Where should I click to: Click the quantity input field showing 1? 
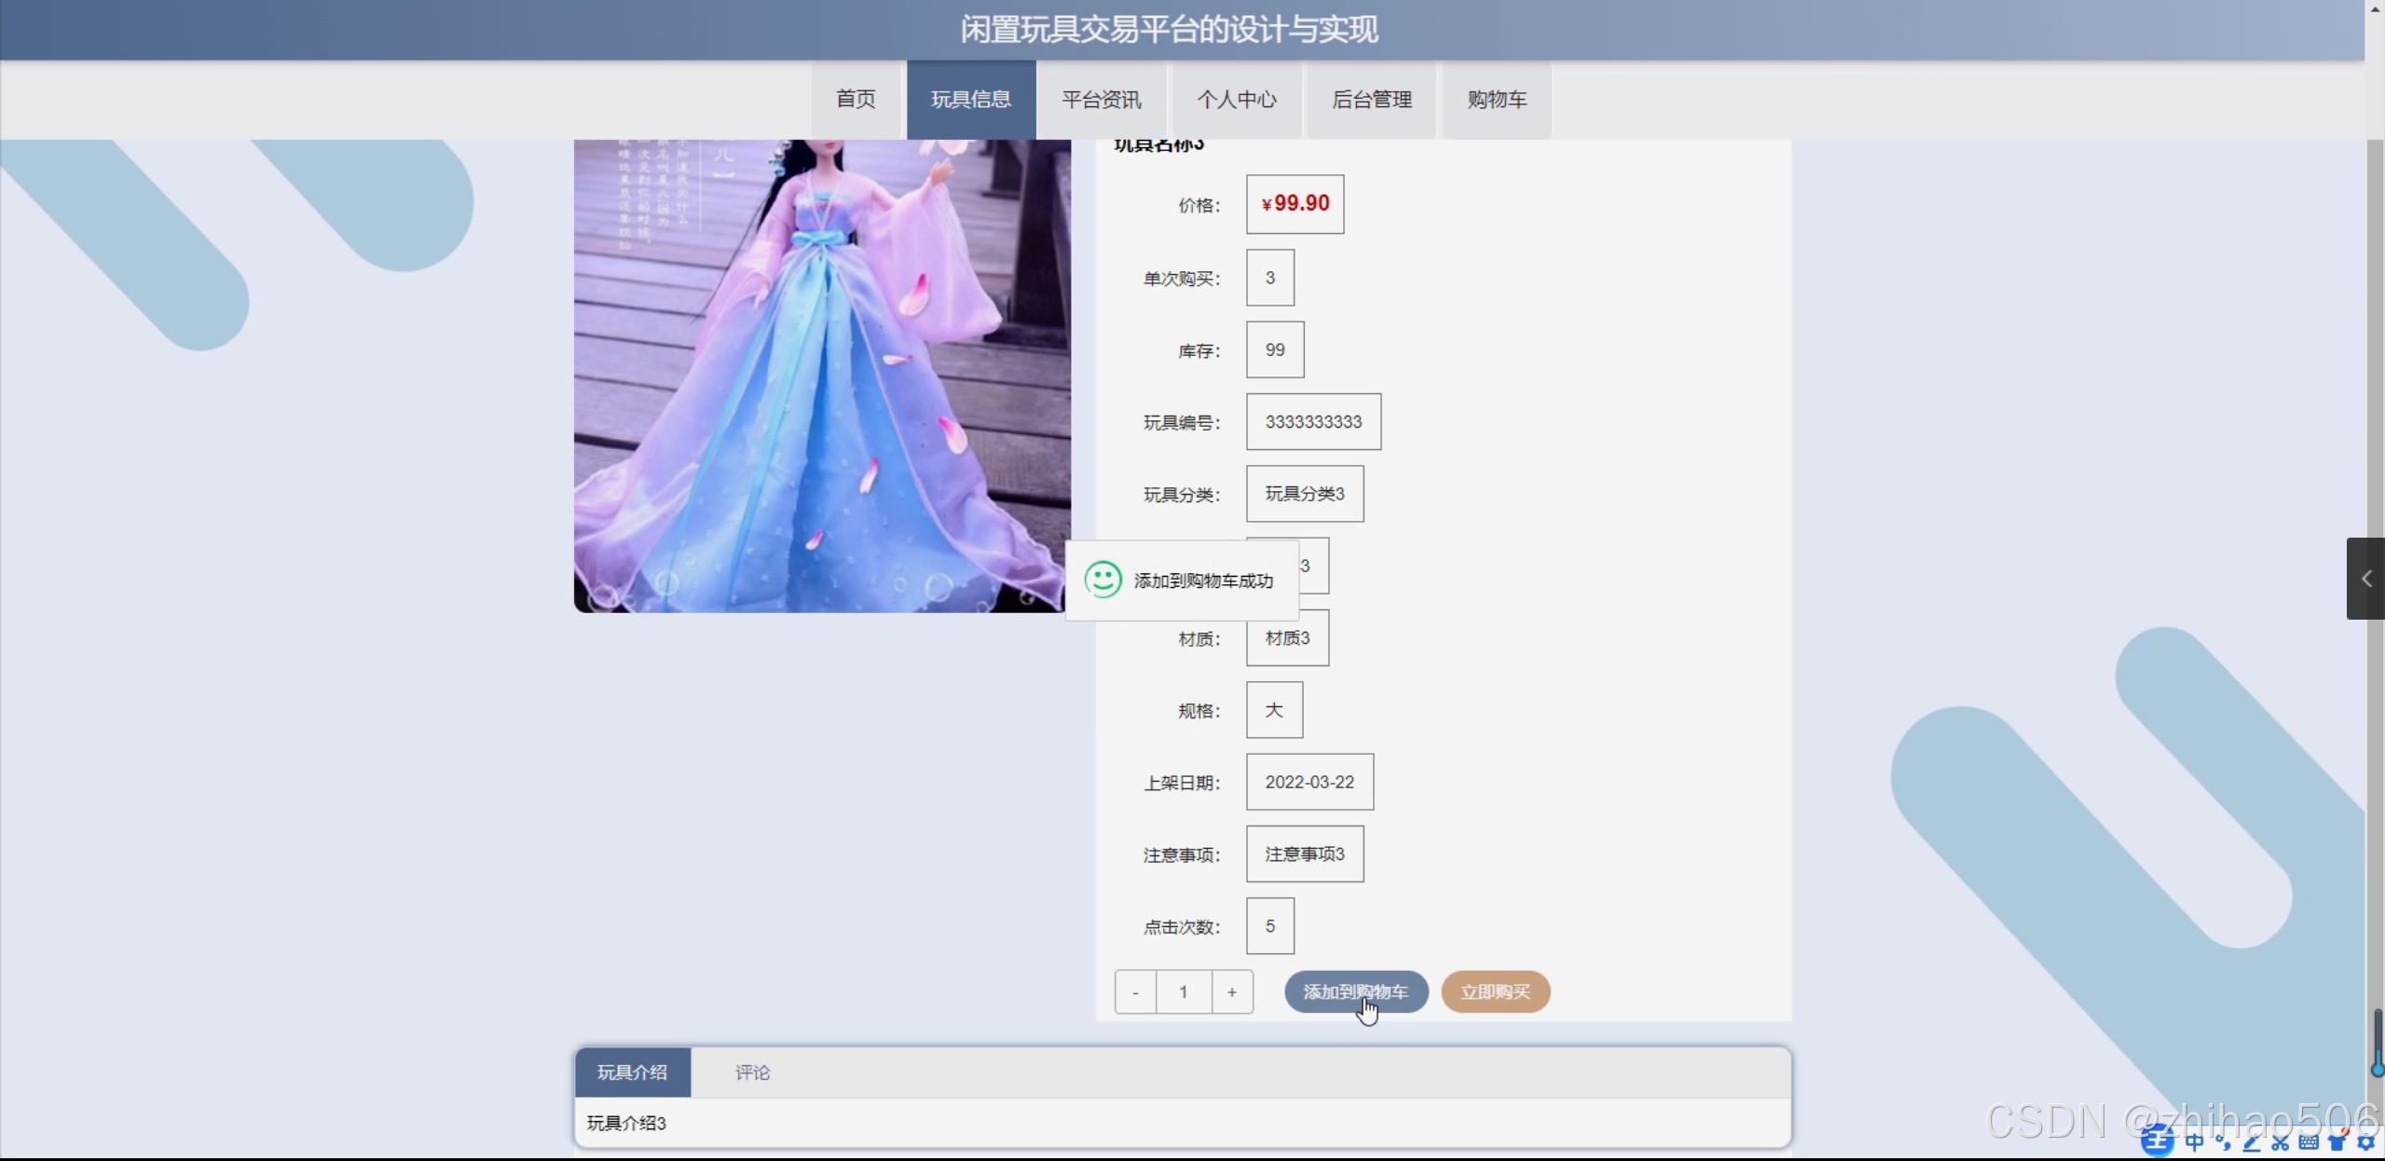click(1184, 992)
